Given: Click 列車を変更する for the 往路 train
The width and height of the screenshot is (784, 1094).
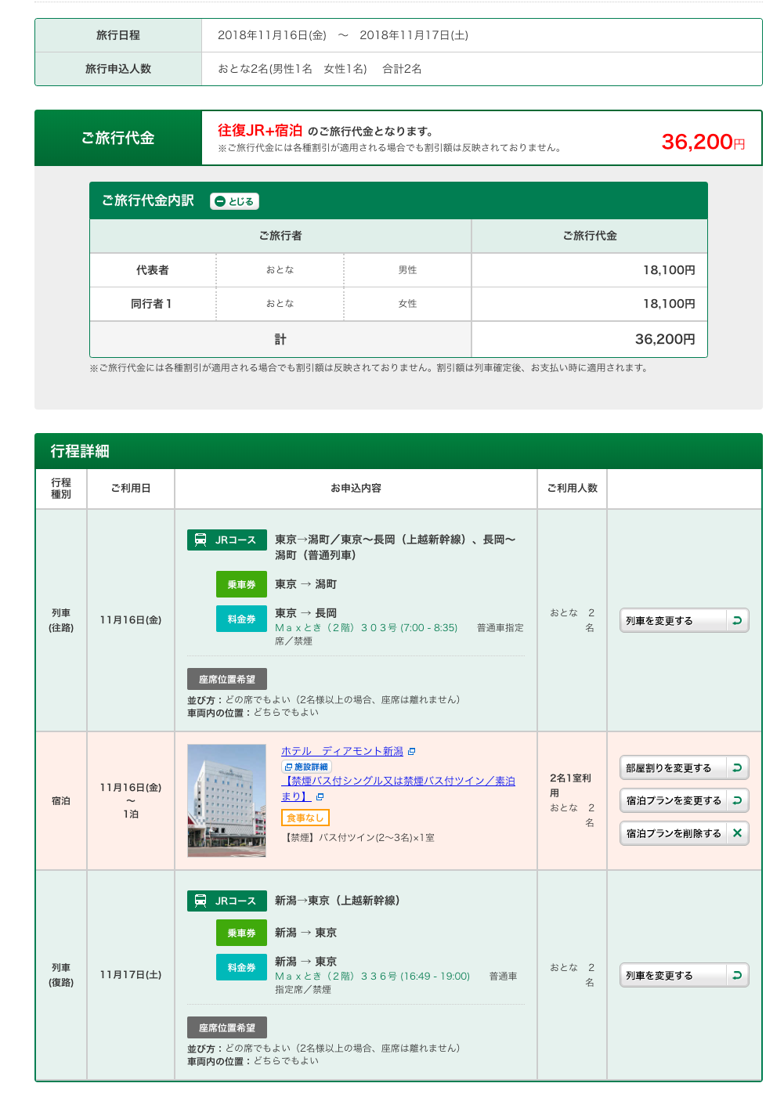Looking at the screenshot, I should 684,620.
